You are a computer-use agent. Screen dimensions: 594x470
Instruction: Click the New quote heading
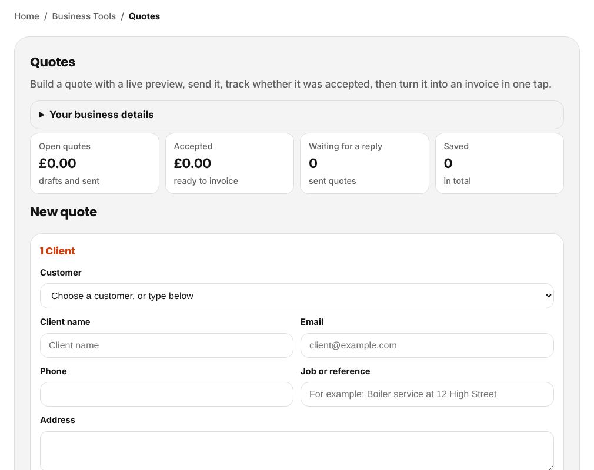(64, 212)
